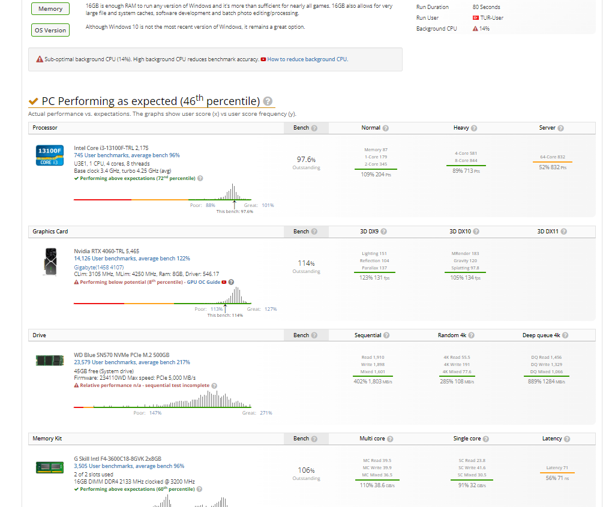This screenshot has width=615, height=507.
Task: Click the 123% 131 fps DX9 result
Action: click(x=374, y=278)
